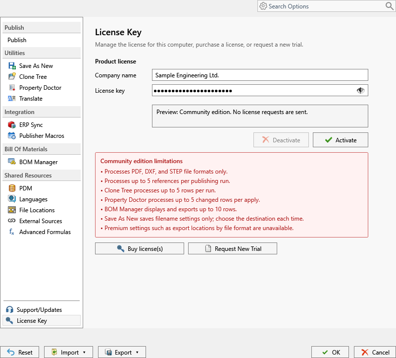The image size is (396, 358).
Task: Click the magnifier icon in Search Options
Action: 389,6
